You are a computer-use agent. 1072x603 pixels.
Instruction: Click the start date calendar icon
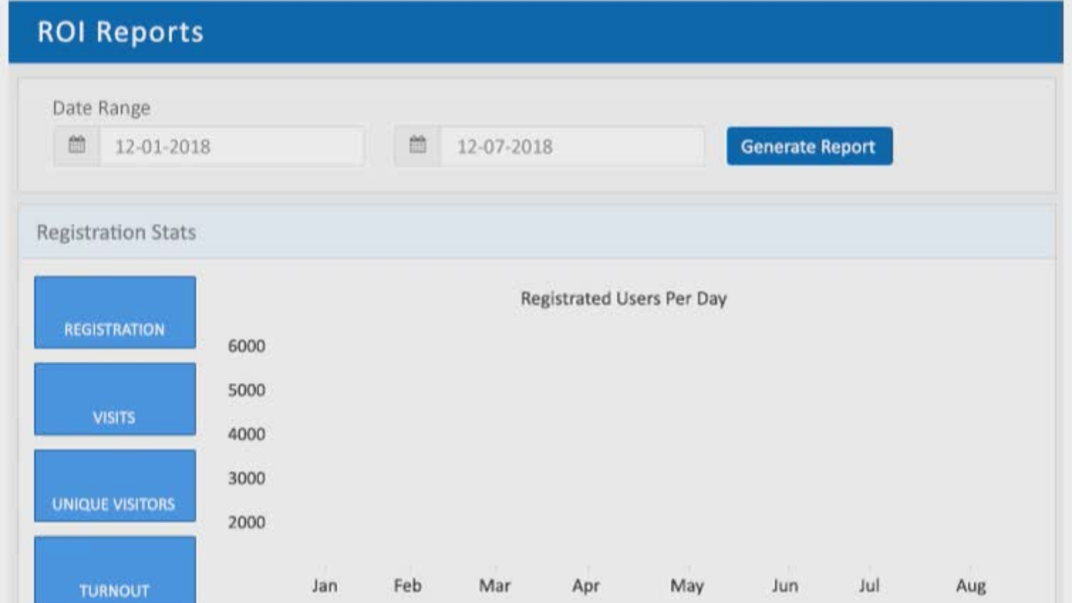click(77, 145)
